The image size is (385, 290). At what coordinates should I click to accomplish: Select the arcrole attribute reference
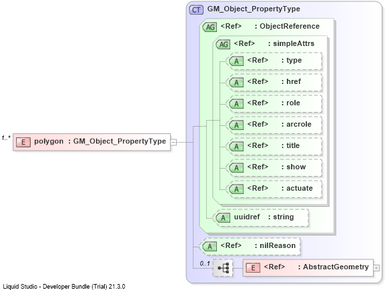tap(276, 125)
